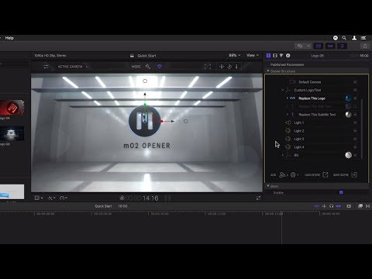The height and width of the screenshot is (279, 372).
Task: Select the red logo preset thumbnail
Action: pos(12,107)
